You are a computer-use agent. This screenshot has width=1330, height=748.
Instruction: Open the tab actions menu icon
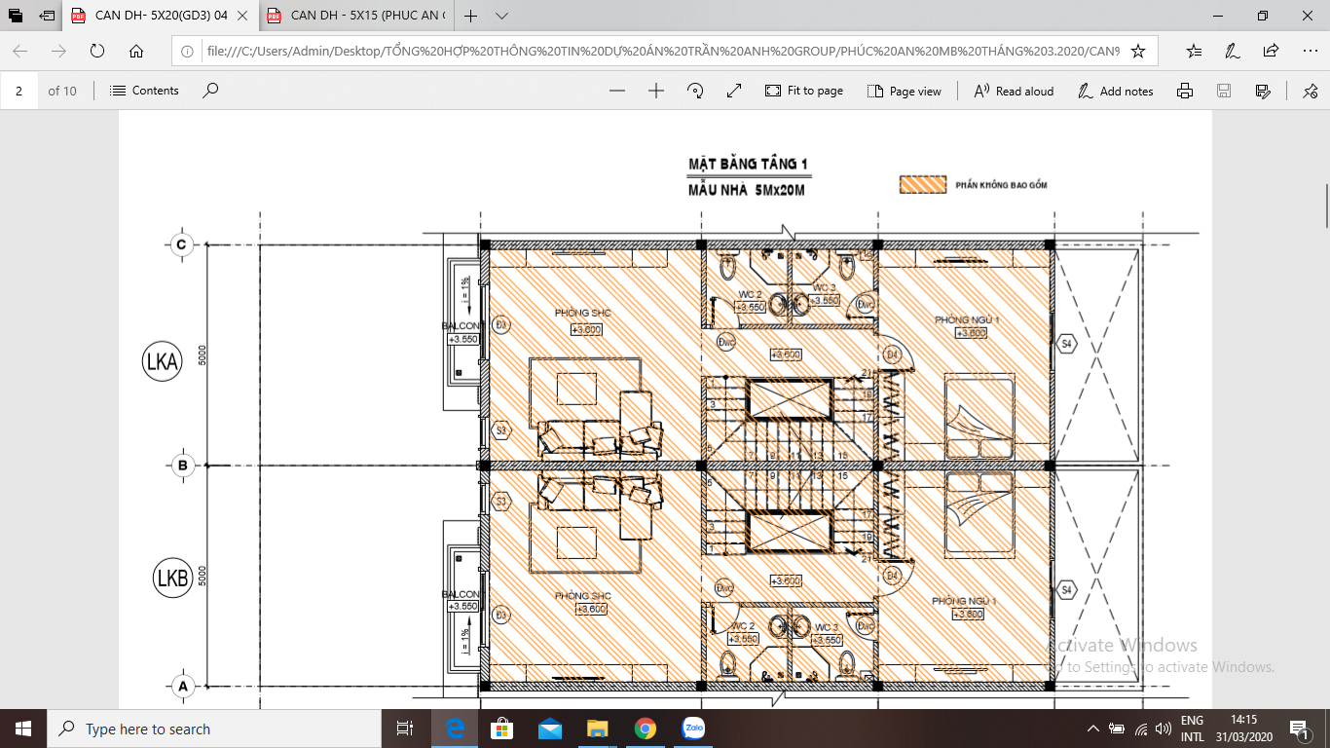coord(16,16)
